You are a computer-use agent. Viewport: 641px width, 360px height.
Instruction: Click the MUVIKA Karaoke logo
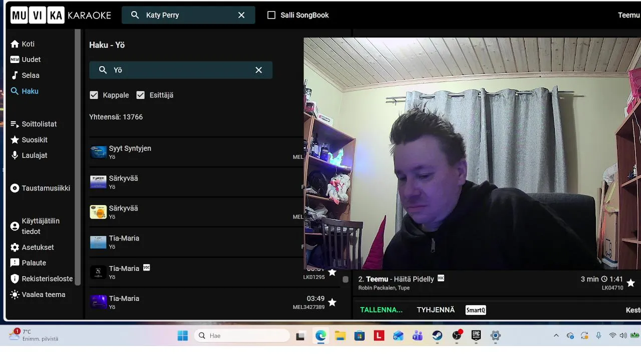tap(61, 15)
